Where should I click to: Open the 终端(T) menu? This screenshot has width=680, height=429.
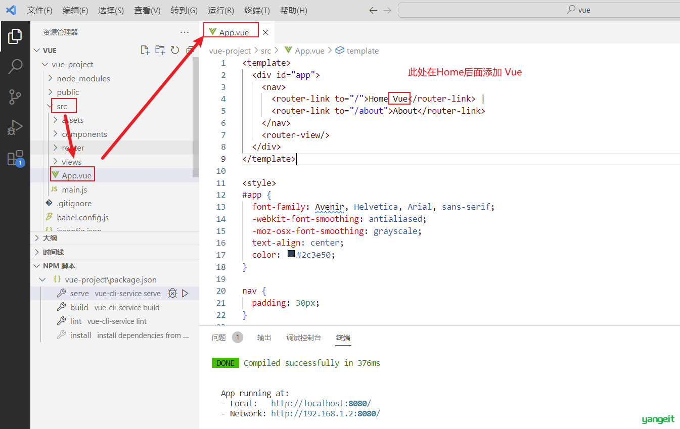pos(257,11)
